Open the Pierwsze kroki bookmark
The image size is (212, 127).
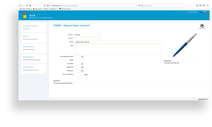(x=38, y=9)
